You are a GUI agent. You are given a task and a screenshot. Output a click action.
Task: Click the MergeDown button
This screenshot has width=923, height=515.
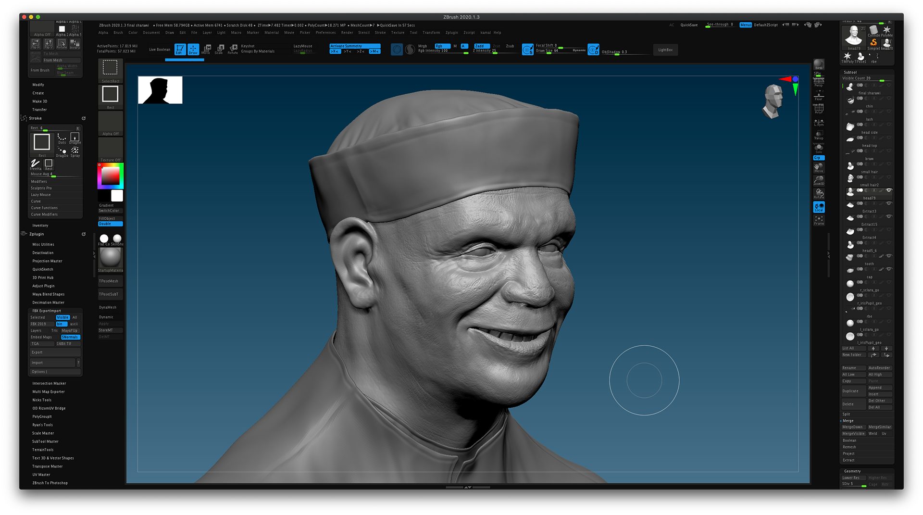point(853,427)
